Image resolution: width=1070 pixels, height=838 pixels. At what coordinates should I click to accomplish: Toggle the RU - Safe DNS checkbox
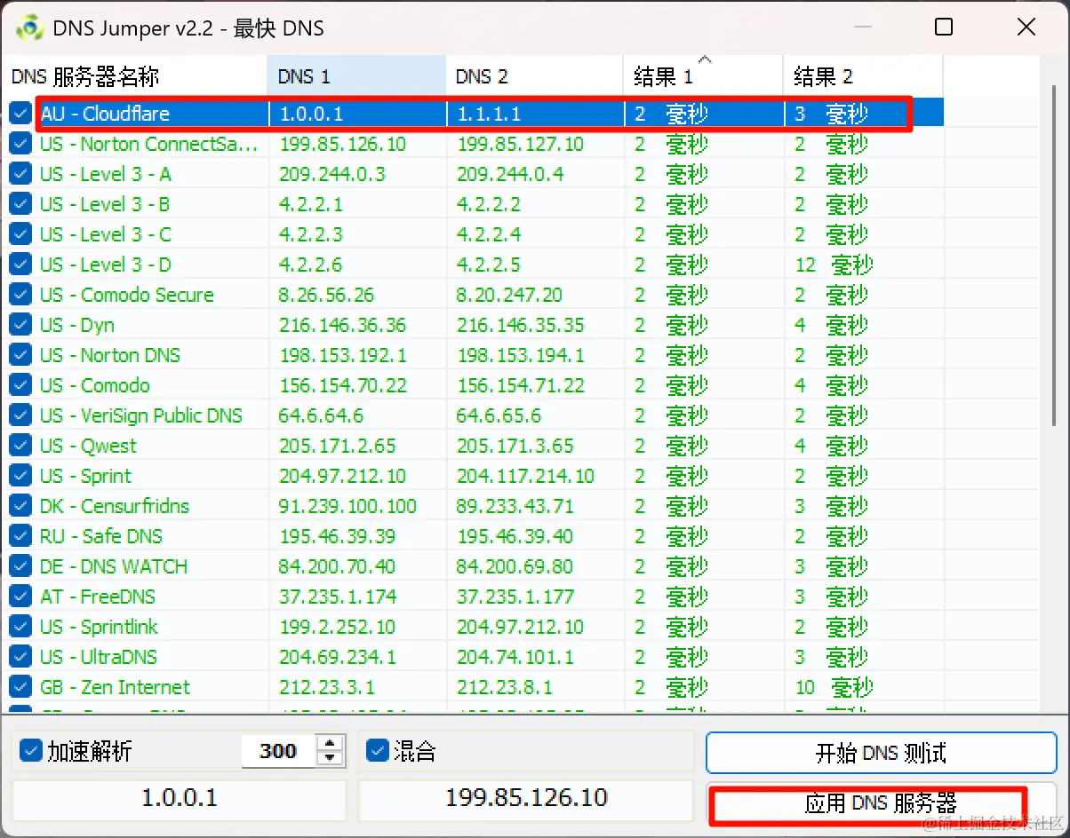[x=20, y=536]
